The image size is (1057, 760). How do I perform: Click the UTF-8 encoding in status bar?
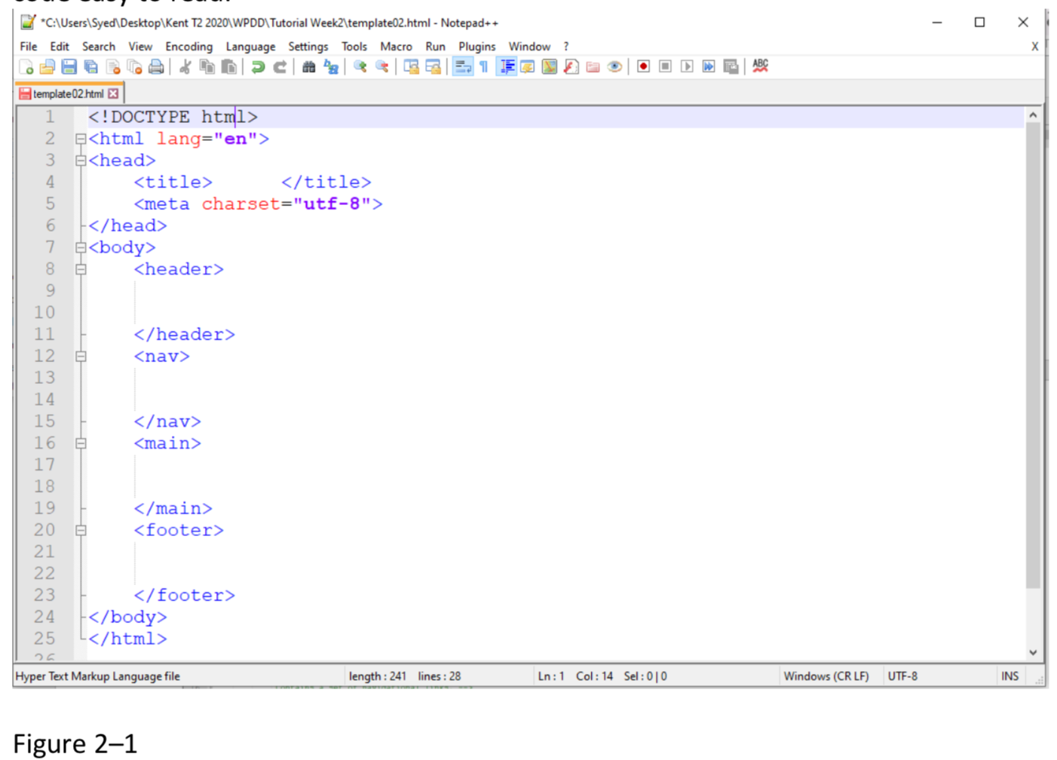[902, 676]
